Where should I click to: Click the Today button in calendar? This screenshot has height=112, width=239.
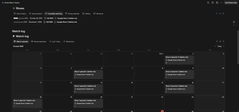coord(219,46)
